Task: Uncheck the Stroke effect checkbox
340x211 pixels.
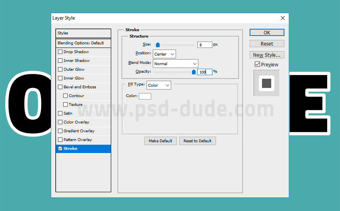Action: (x=60, y=149)
